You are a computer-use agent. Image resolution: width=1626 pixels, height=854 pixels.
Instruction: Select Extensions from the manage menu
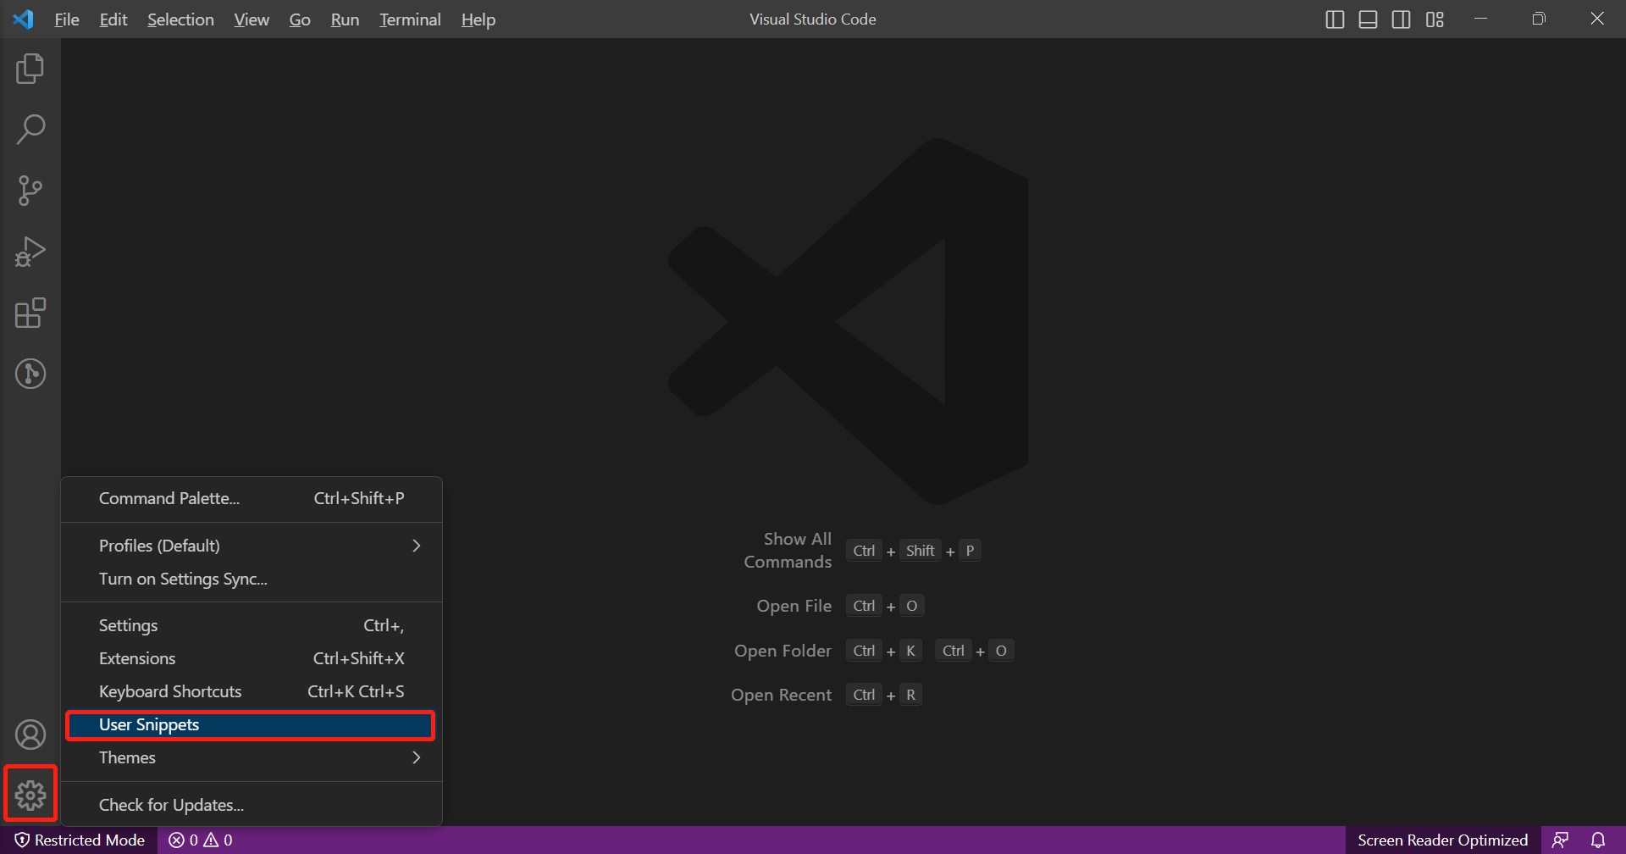252,658
